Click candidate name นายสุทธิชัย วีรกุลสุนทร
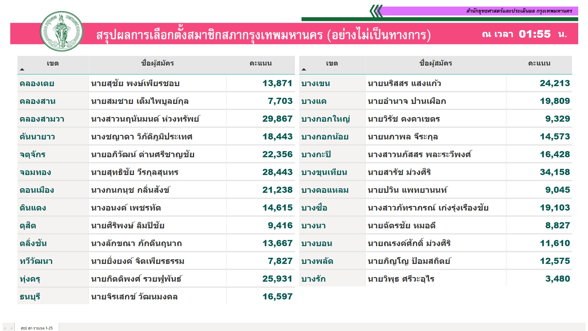Viewport: 588px width, 331px height. pos(135,172)
